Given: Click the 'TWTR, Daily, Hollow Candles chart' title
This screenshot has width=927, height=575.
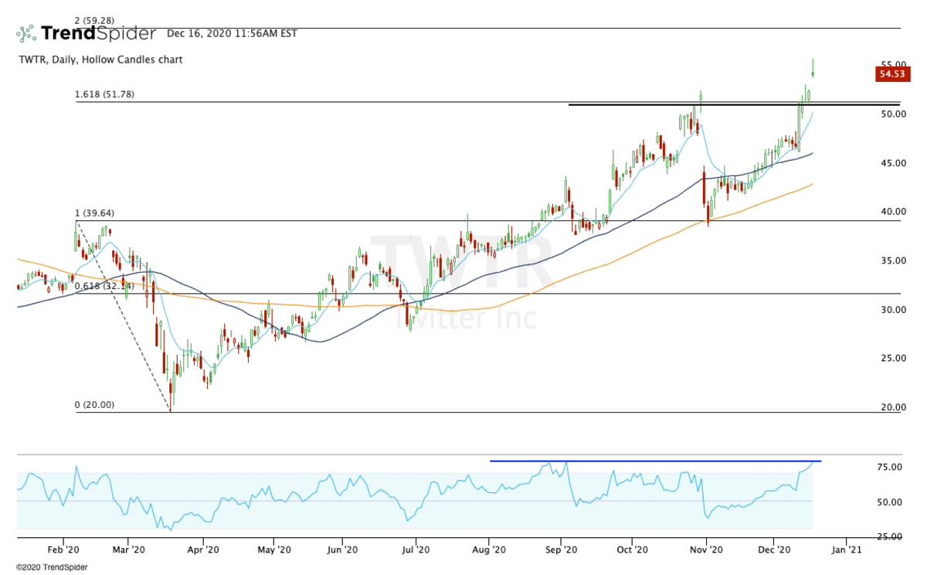Looking at the screenshot, I should 100,60.
